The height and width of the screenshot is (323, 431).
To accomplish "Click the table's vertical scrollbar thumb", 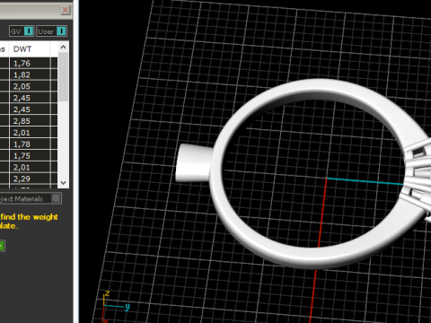I will coord(63,77).
